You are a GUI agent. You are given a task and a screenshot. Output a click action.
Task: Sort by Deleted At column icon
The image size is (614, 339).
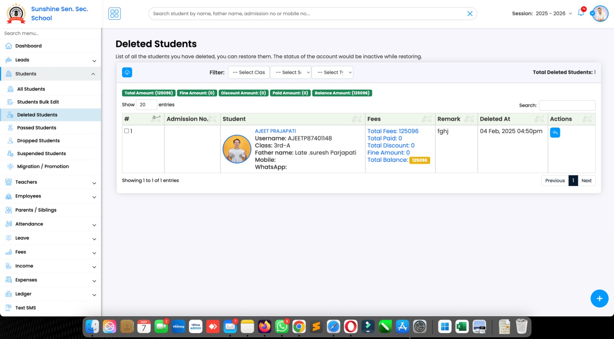pos(539,119)
